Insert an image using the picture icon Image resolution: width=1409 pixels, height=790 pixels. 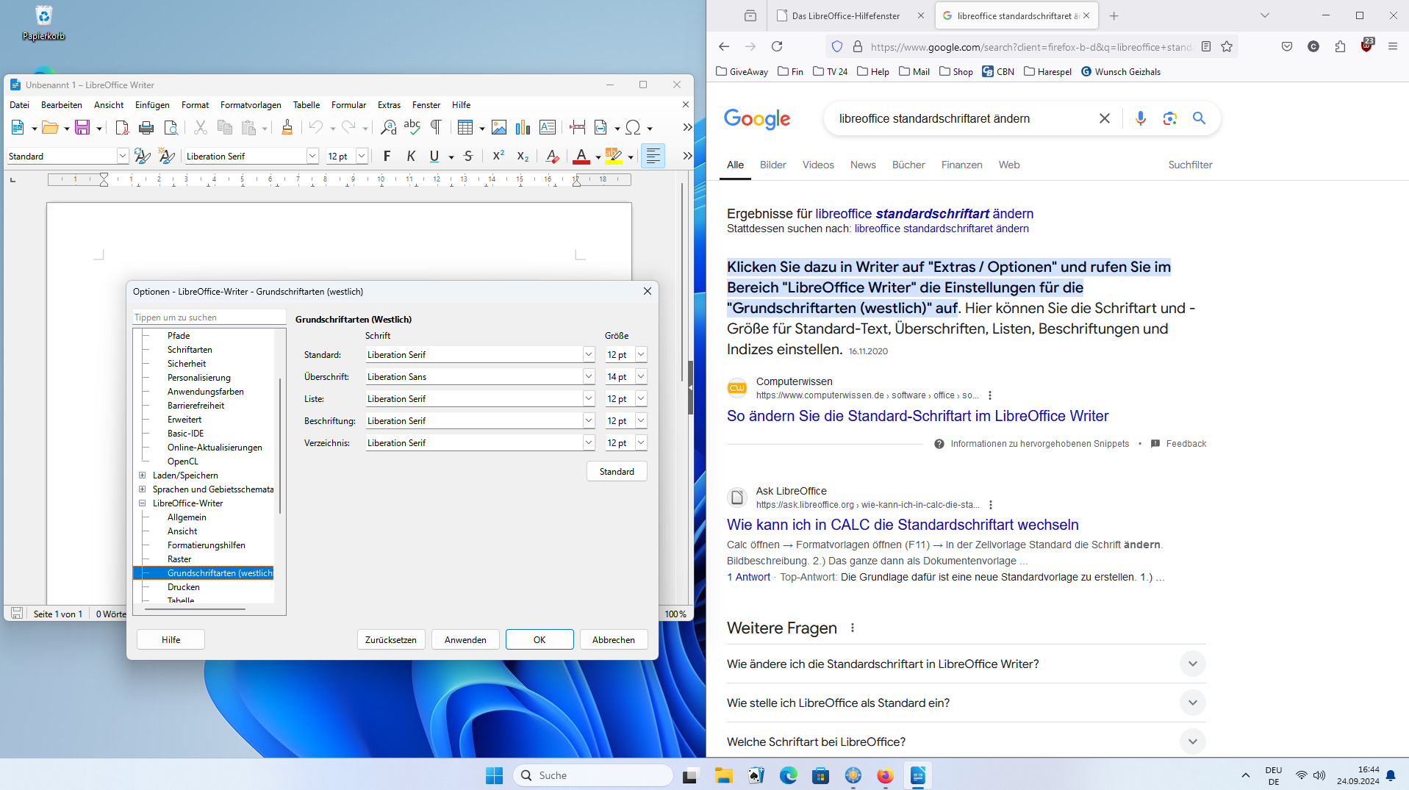point(499,128)
